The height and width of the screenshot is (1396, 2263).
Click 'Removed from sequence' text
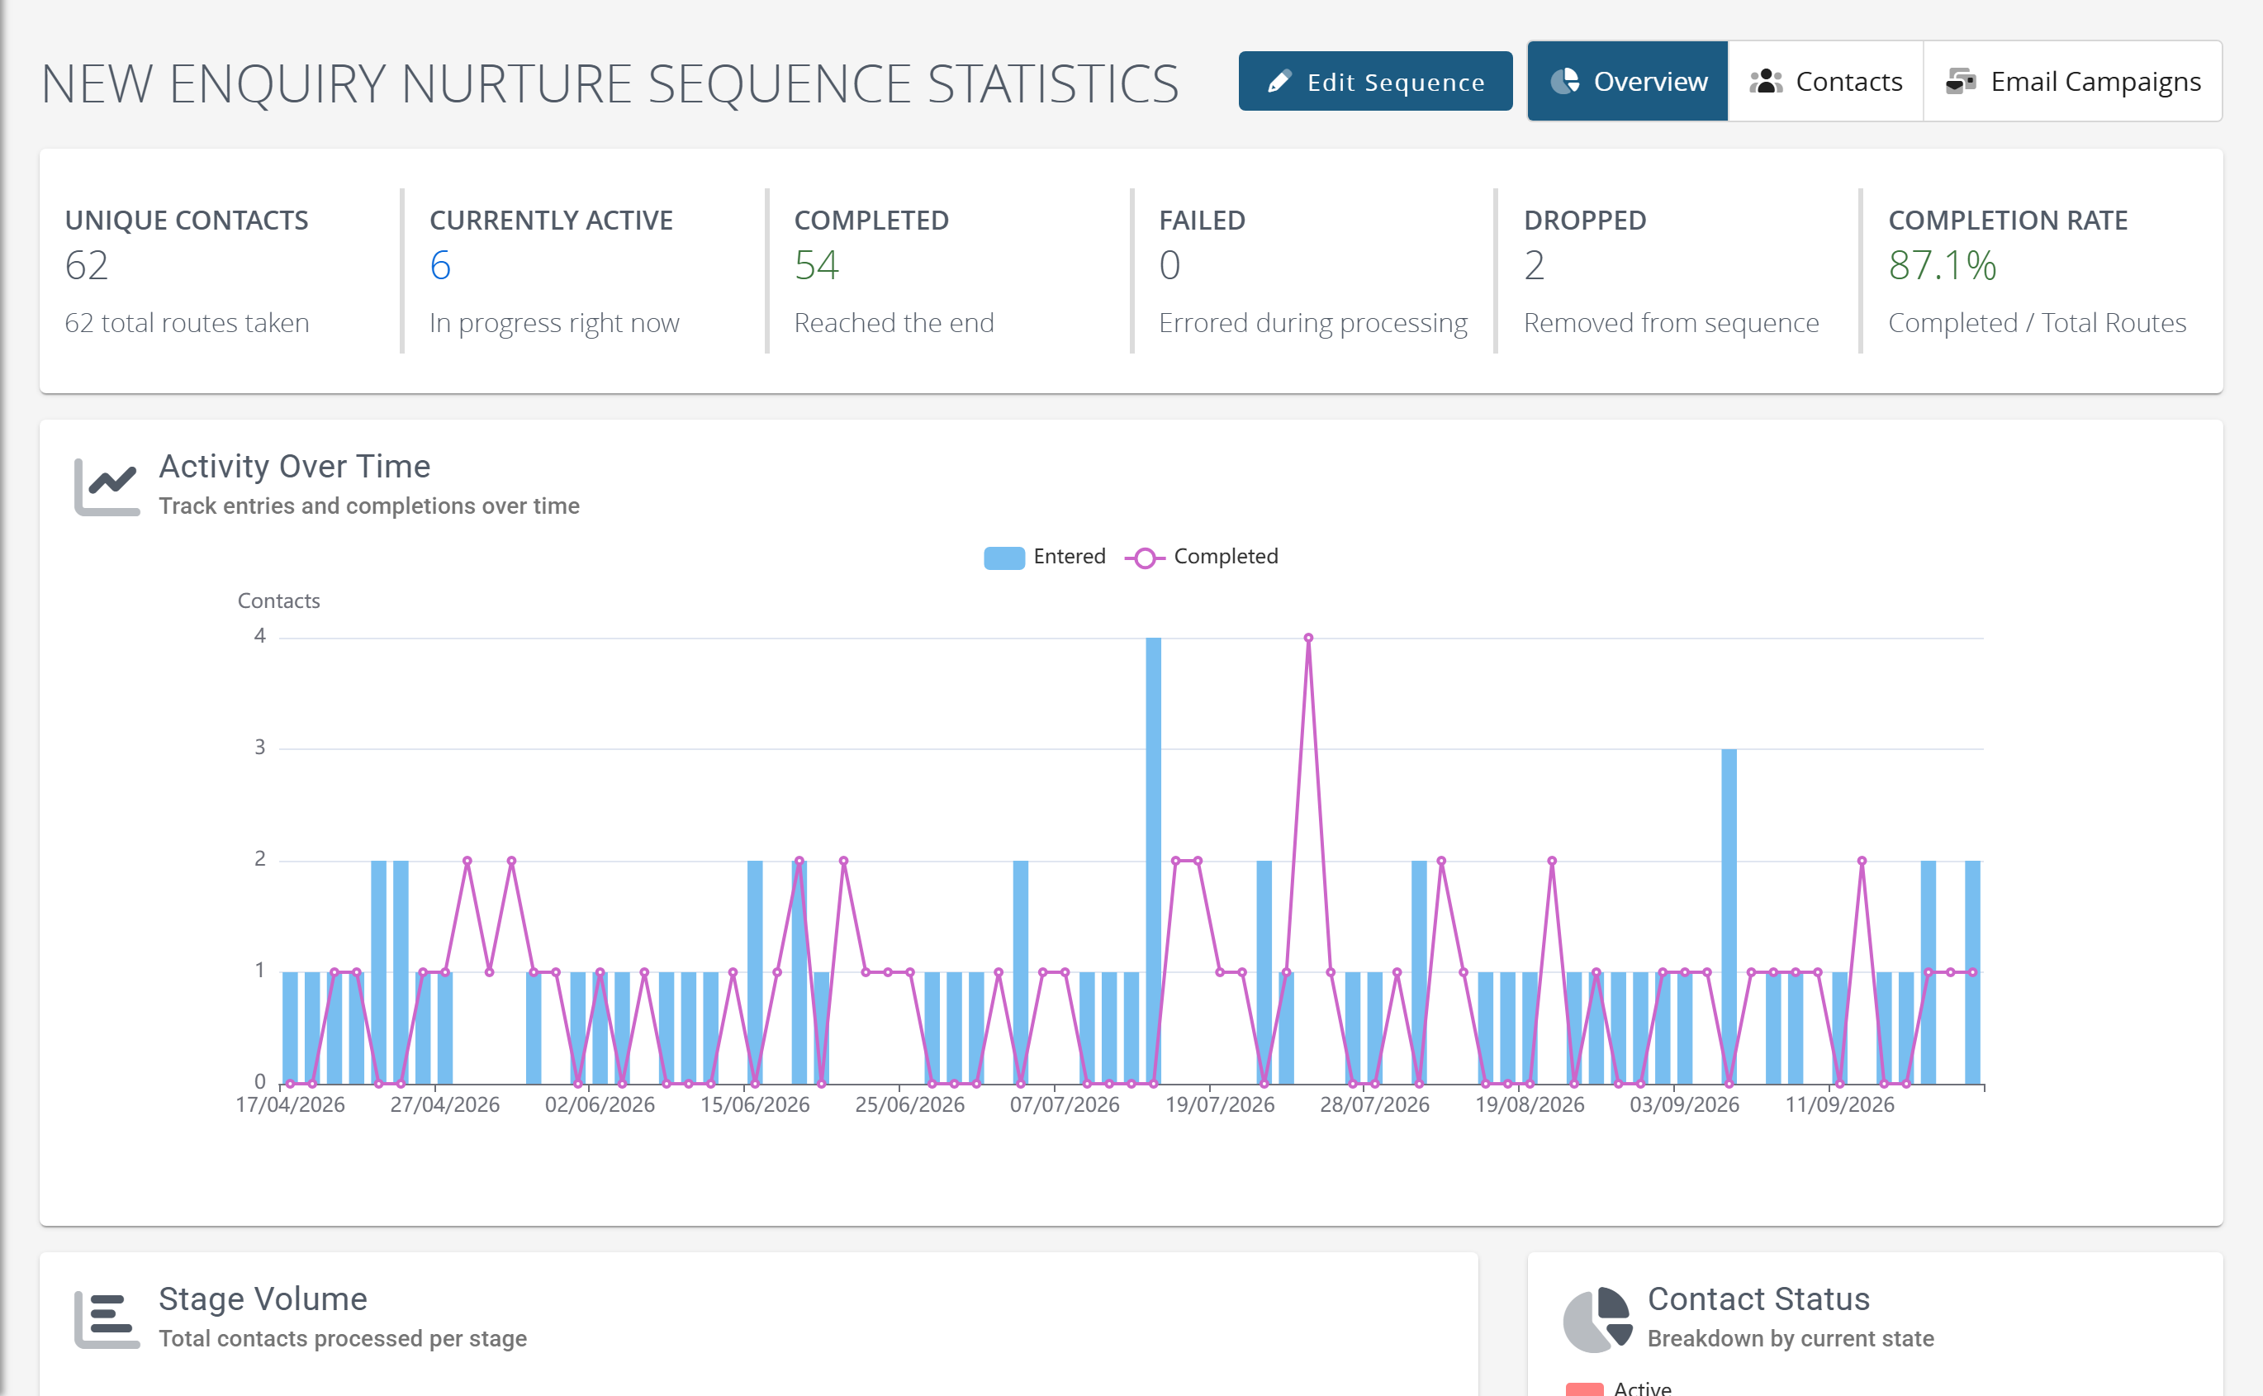click(x=1672, y=323)
